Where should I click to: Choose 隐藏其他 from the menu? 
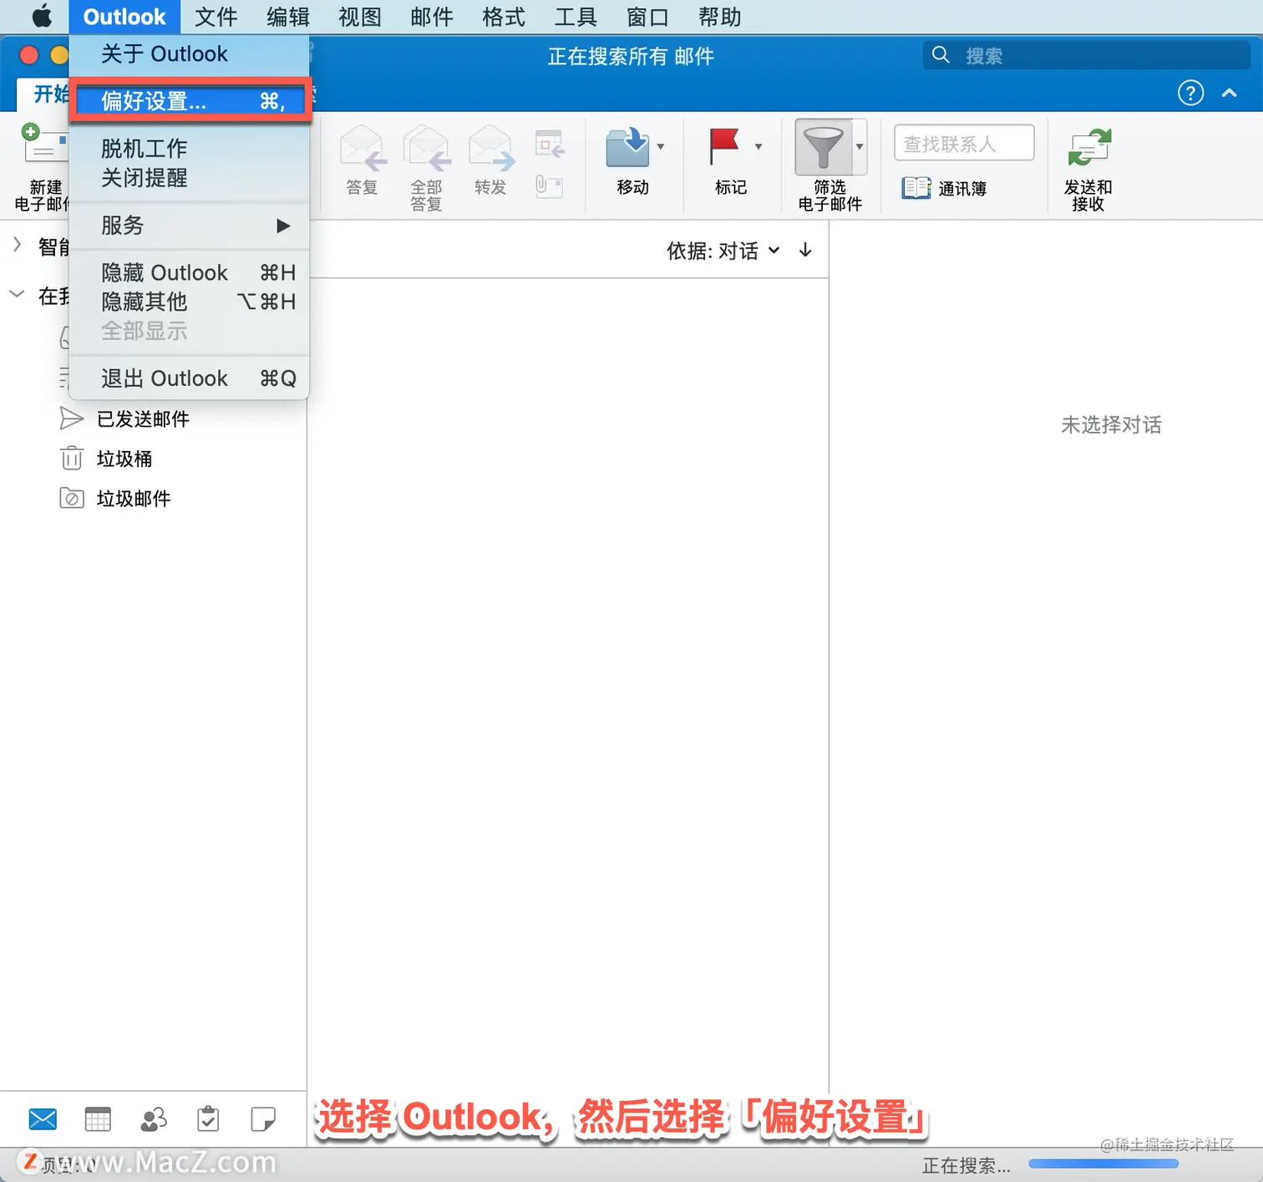[190, 302]
